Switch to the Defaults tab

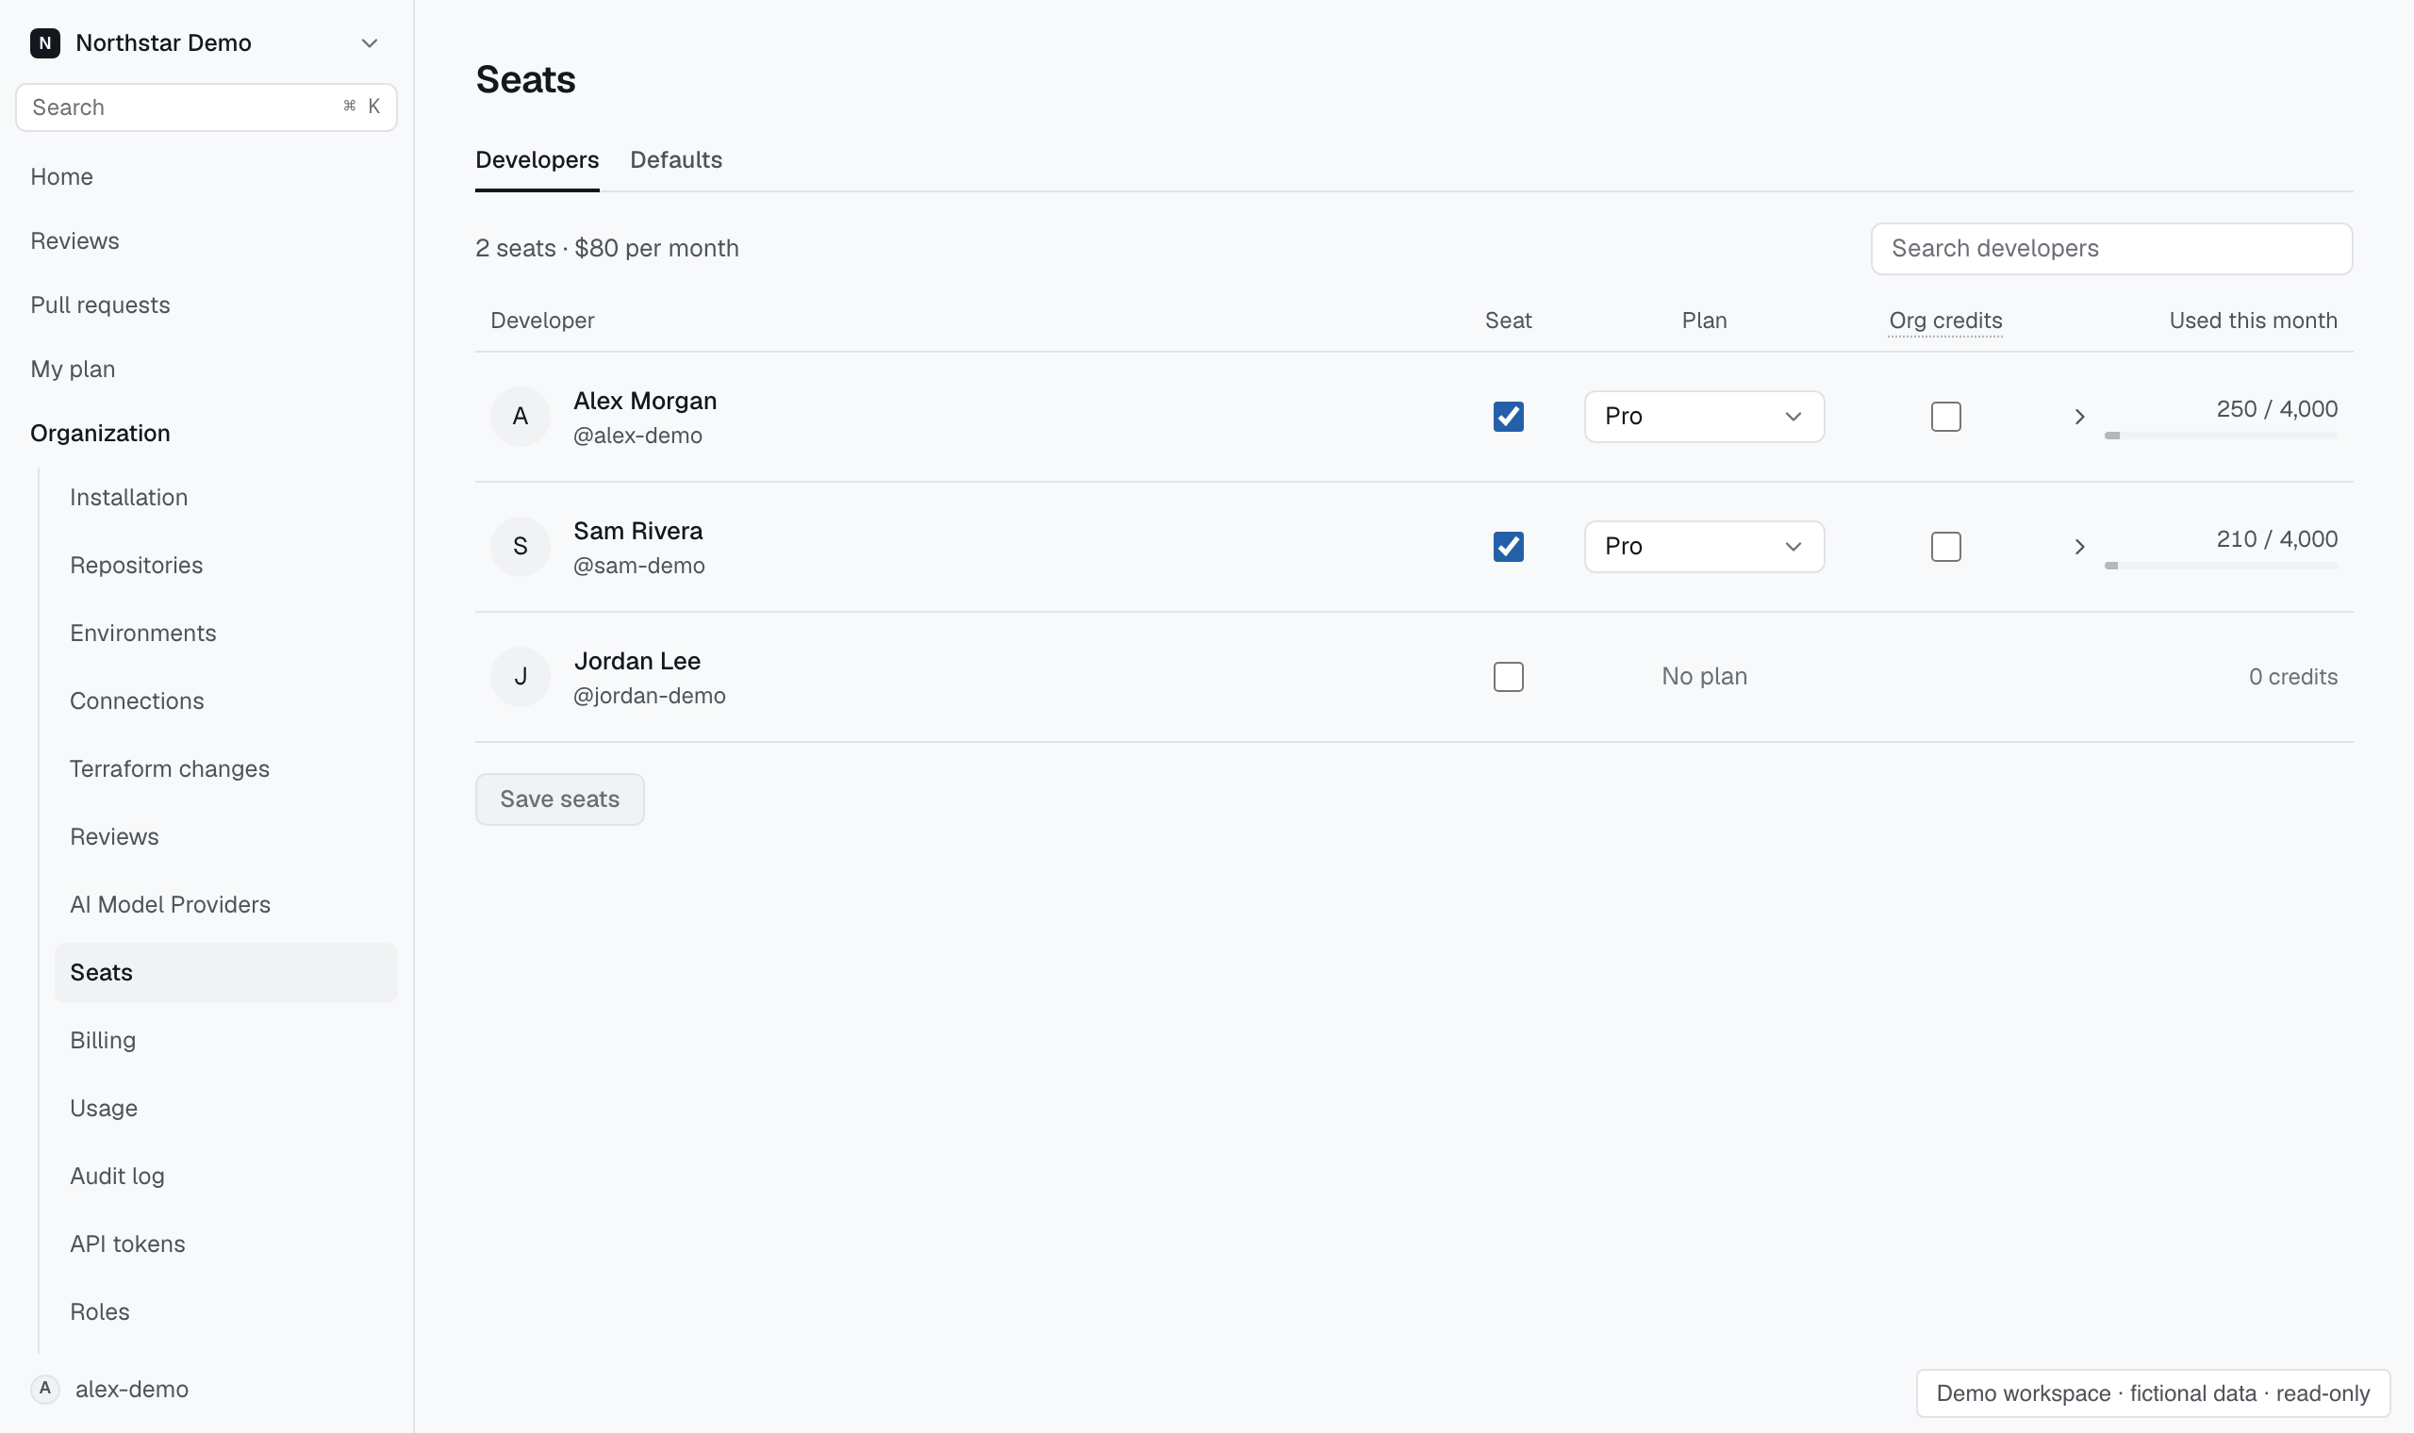(676, 160)
